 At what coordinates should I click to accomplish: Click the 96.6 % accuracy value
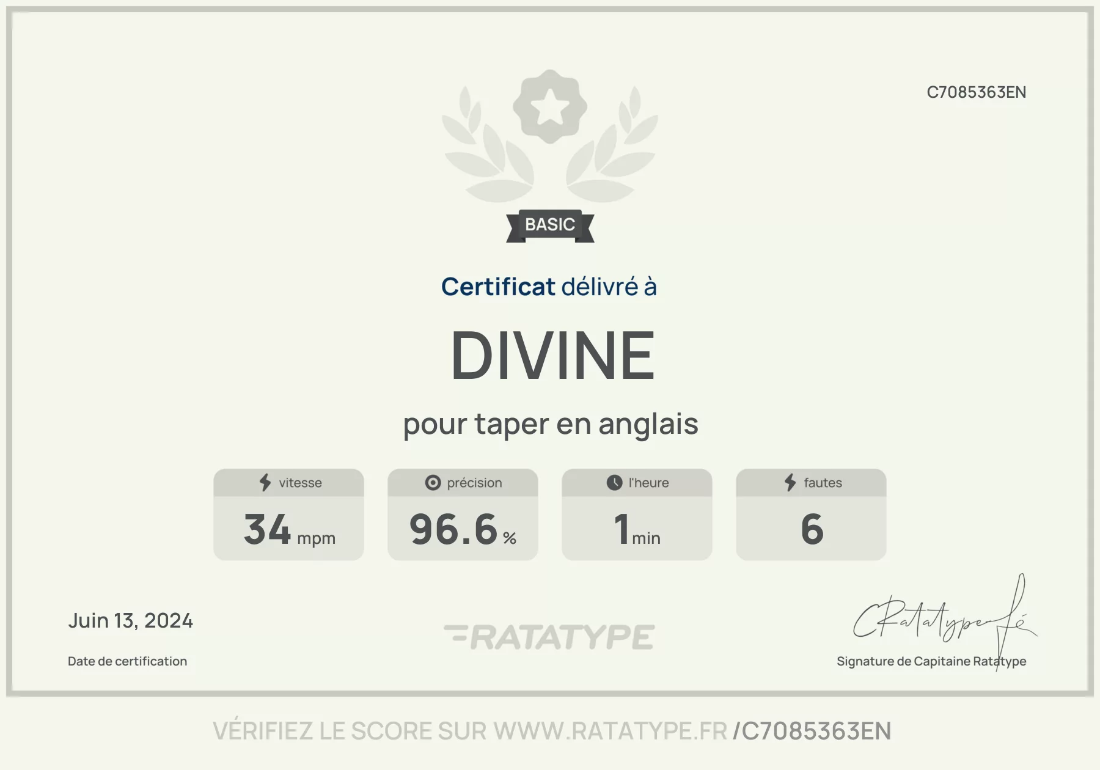pyautogui.click(x=463, y=529)
